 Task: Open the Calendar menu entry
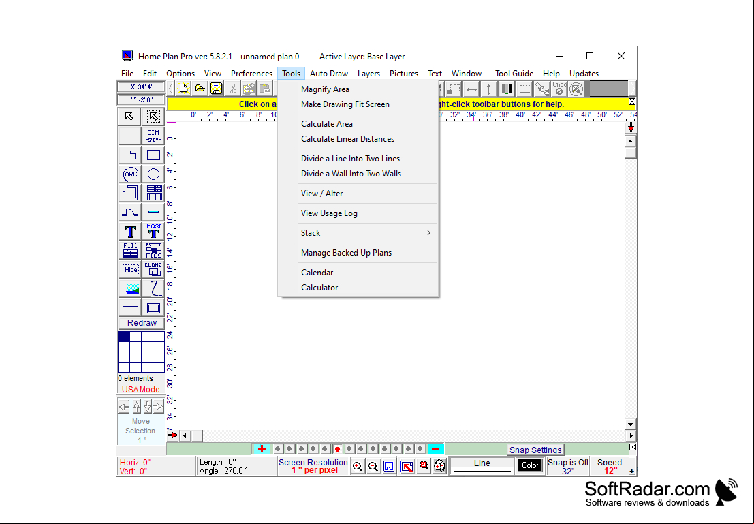pos(317,273)
